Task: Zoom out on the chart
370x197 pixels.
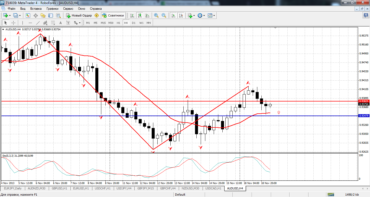Action: [164, 15]
